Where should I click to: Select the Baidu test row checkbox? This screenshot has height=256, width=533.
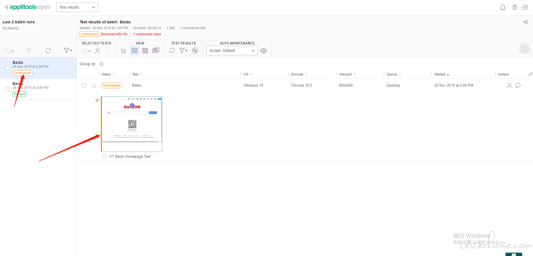click(x=84, y=86)
